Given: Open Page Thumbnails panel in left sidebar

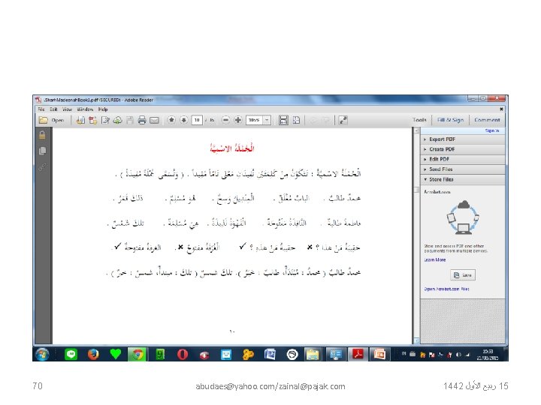Looking at the screenshot, I should (x=42, y=151).
